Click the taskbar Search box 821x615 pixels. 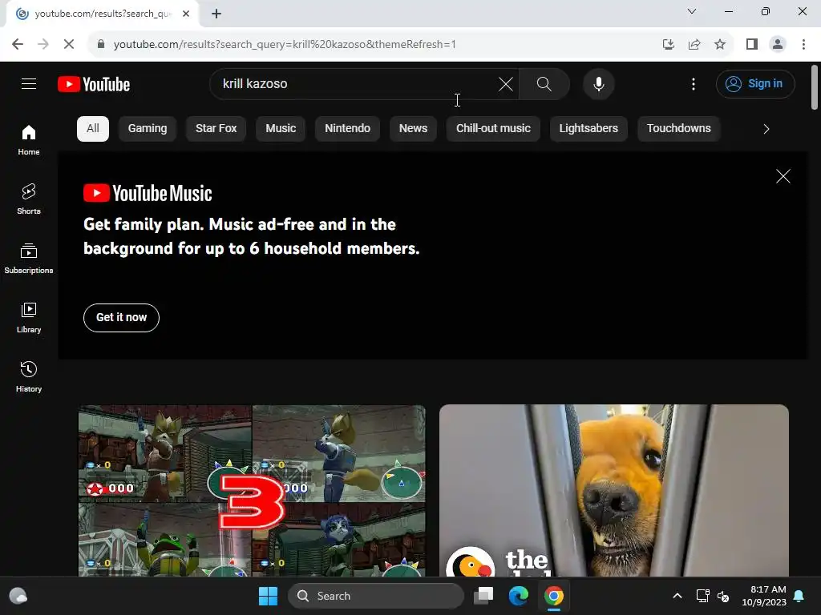[x=376, y=596]
